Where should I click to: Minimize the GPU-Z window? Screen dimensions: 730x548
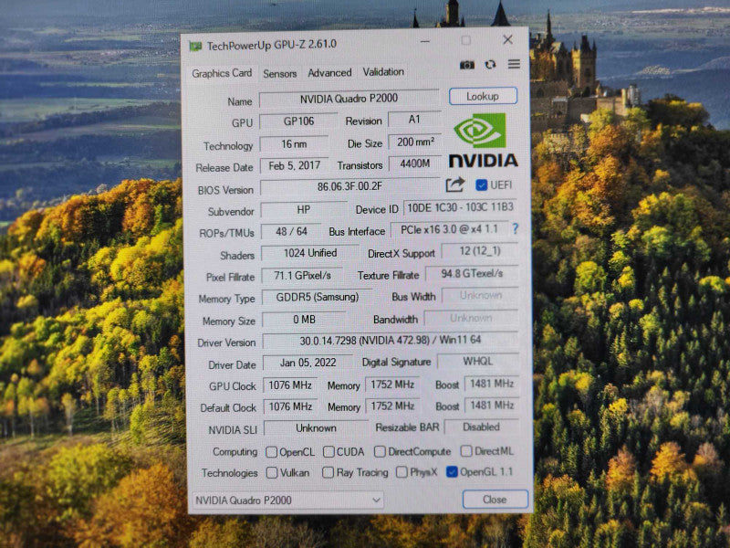click(424, 41)
